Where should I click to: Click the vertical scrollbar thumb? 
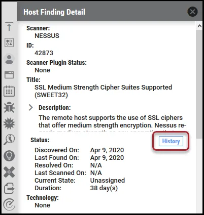pyautogui.click(x=199, y=84)
